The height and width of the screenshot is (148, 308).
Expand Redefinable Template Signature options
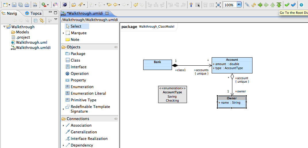click(63, 109)
